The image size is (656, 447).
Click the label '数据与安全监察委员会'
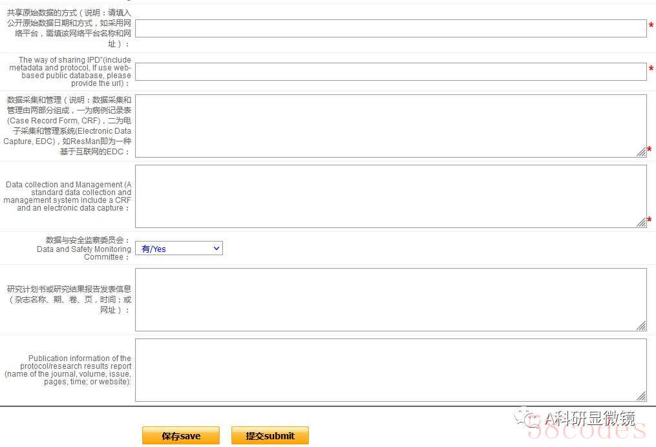click(87, 240)
